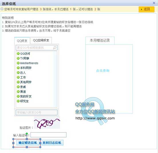Click the 返回日志信纸 button
Image resolution: width=158 pixels, height=153 pixels.
pyautogui.click(x=52, y=143)
